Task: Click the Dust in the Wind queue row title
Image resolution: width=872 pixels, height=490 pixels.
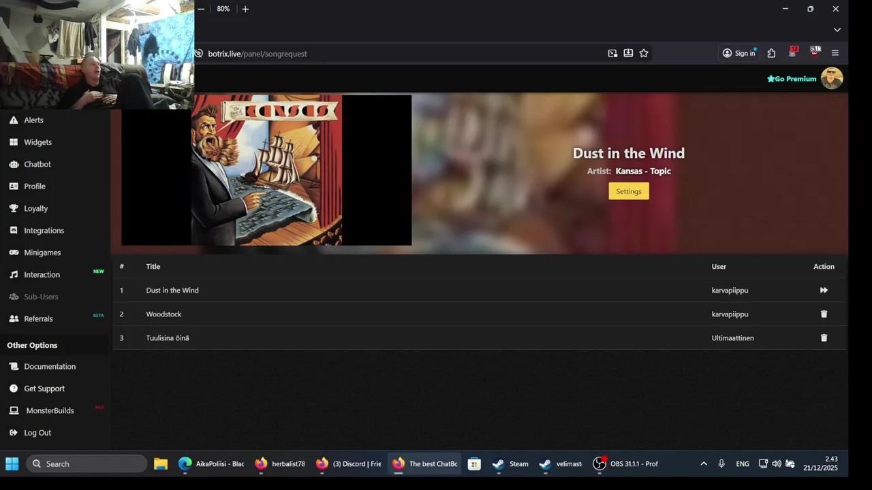Action: [172, 290]
